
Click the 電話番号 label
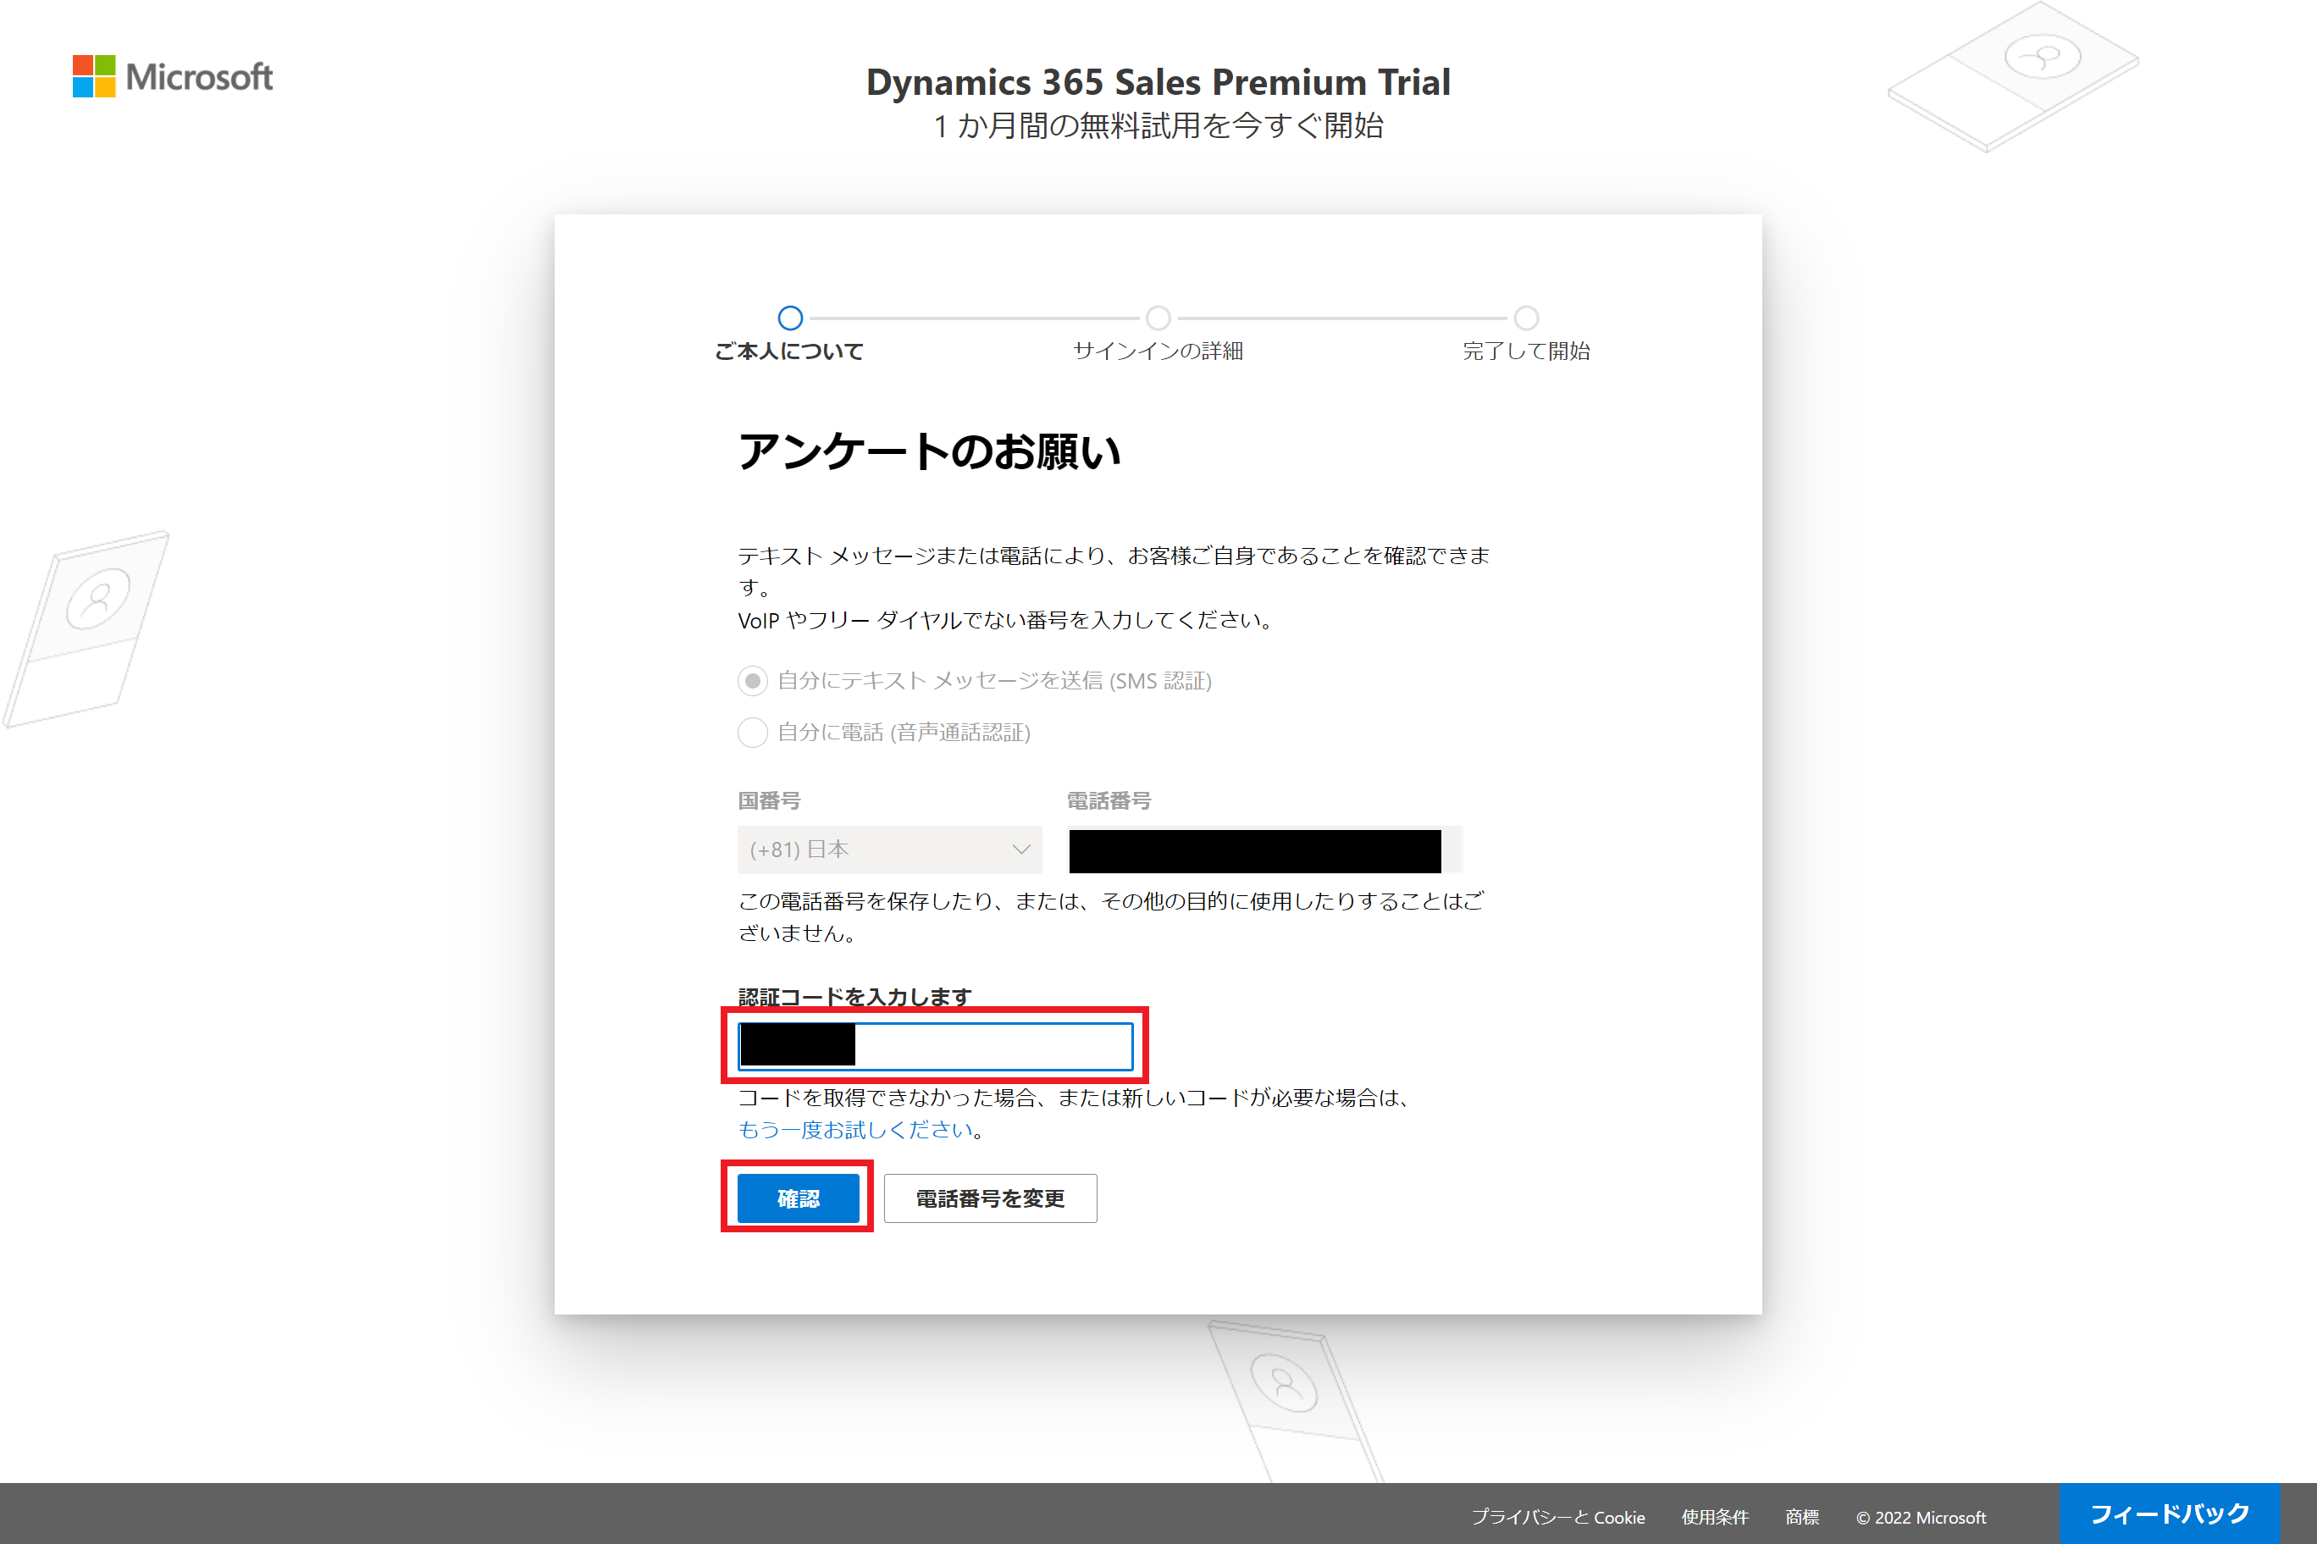(x=1109, y=800)
